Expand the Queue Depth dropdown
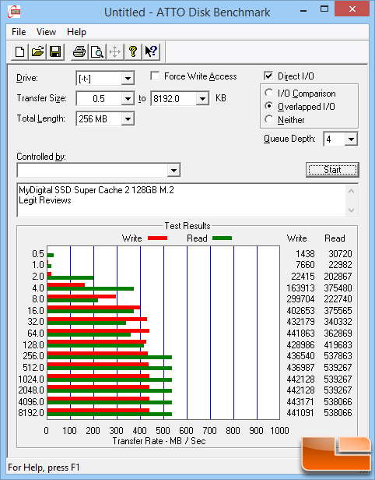This screenshot has height=480, width=375. (351, 139)
